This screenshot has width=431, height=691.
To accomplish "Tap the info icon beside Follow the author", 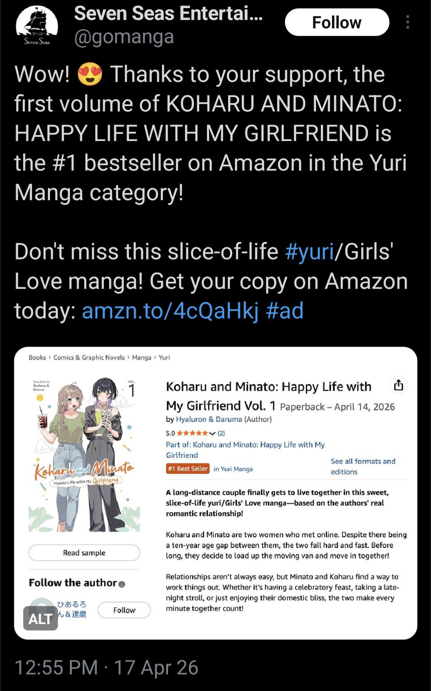I will [122, 584].
